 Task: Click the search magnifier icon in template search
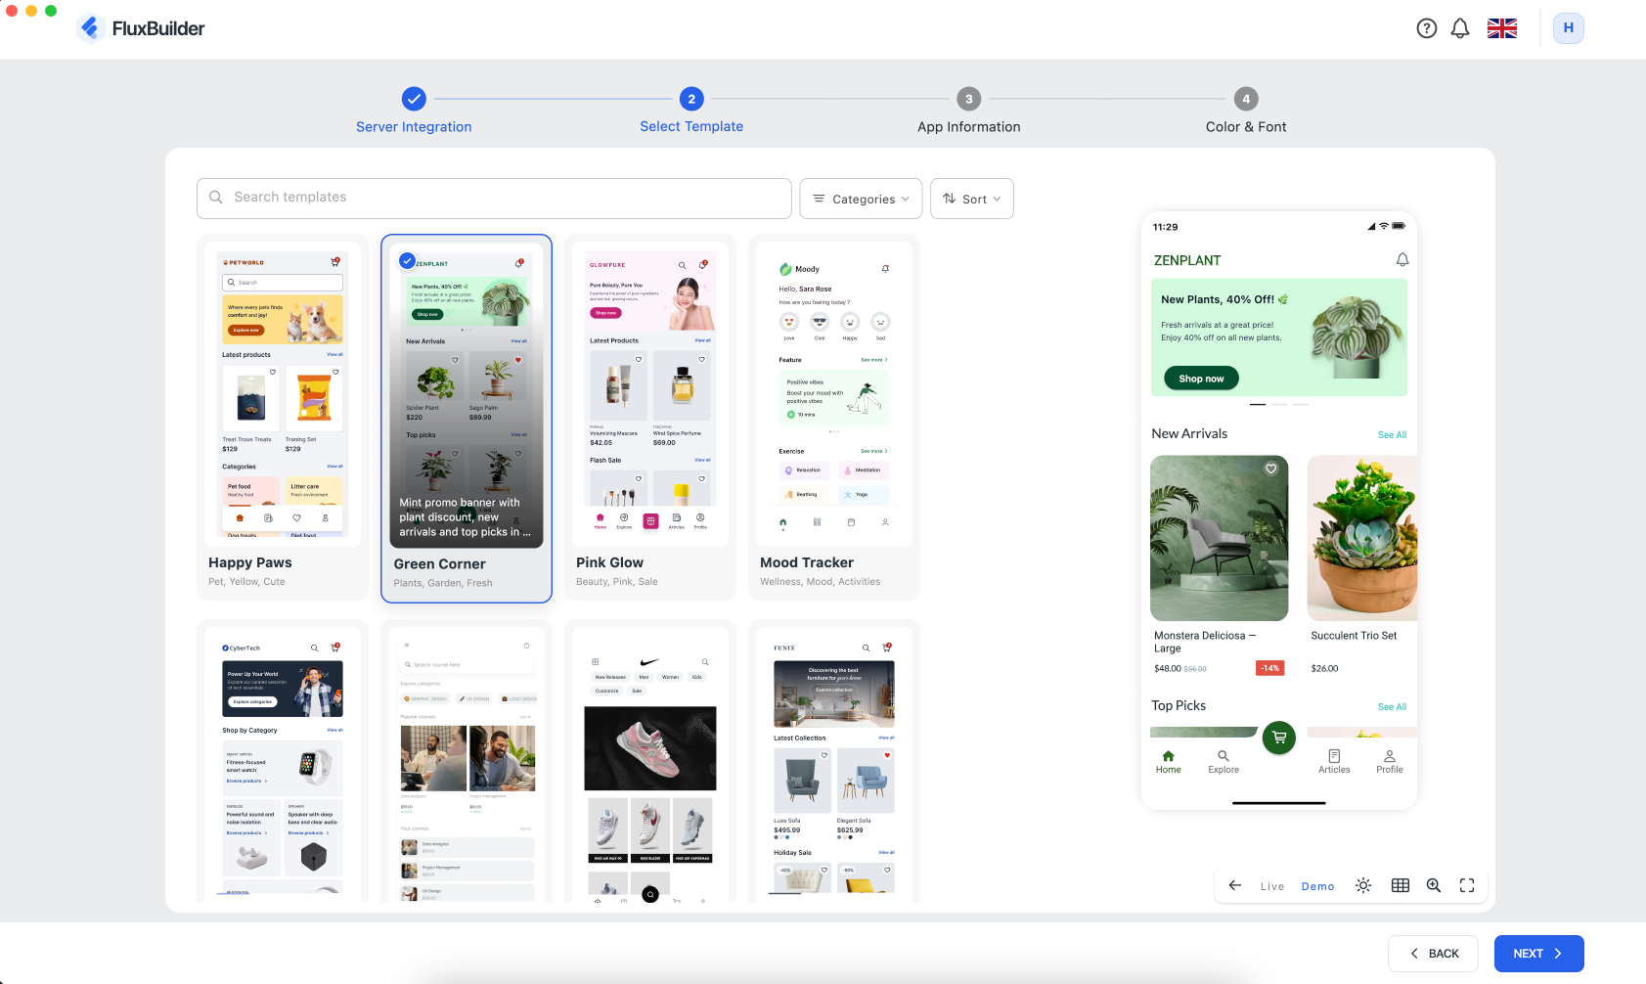pyautogui.click(x=216, y=198)
